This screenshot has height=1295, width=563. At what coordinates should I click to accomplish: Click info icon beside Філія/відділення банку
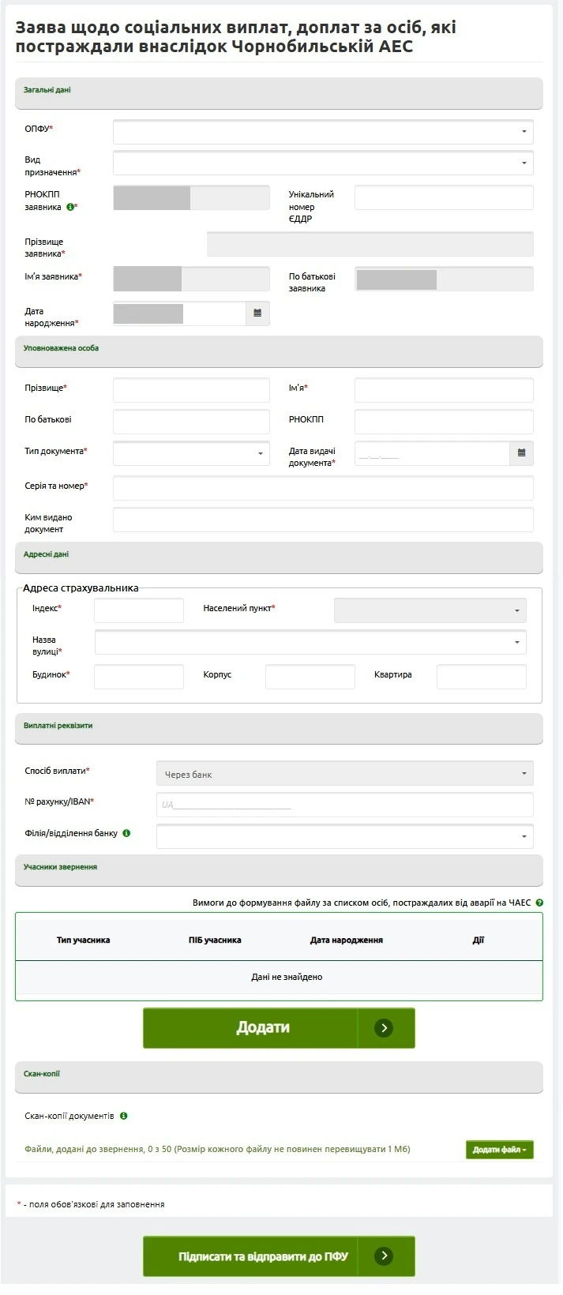[x=126, y=833]
